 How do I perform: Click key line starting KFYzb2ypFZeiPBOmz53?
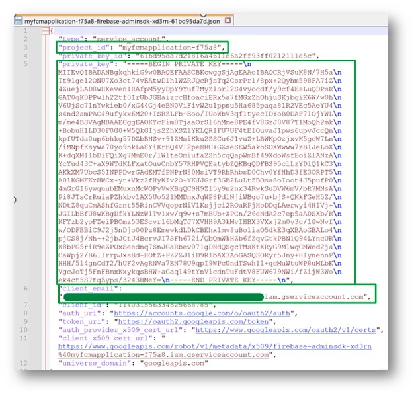pos(200,222)
